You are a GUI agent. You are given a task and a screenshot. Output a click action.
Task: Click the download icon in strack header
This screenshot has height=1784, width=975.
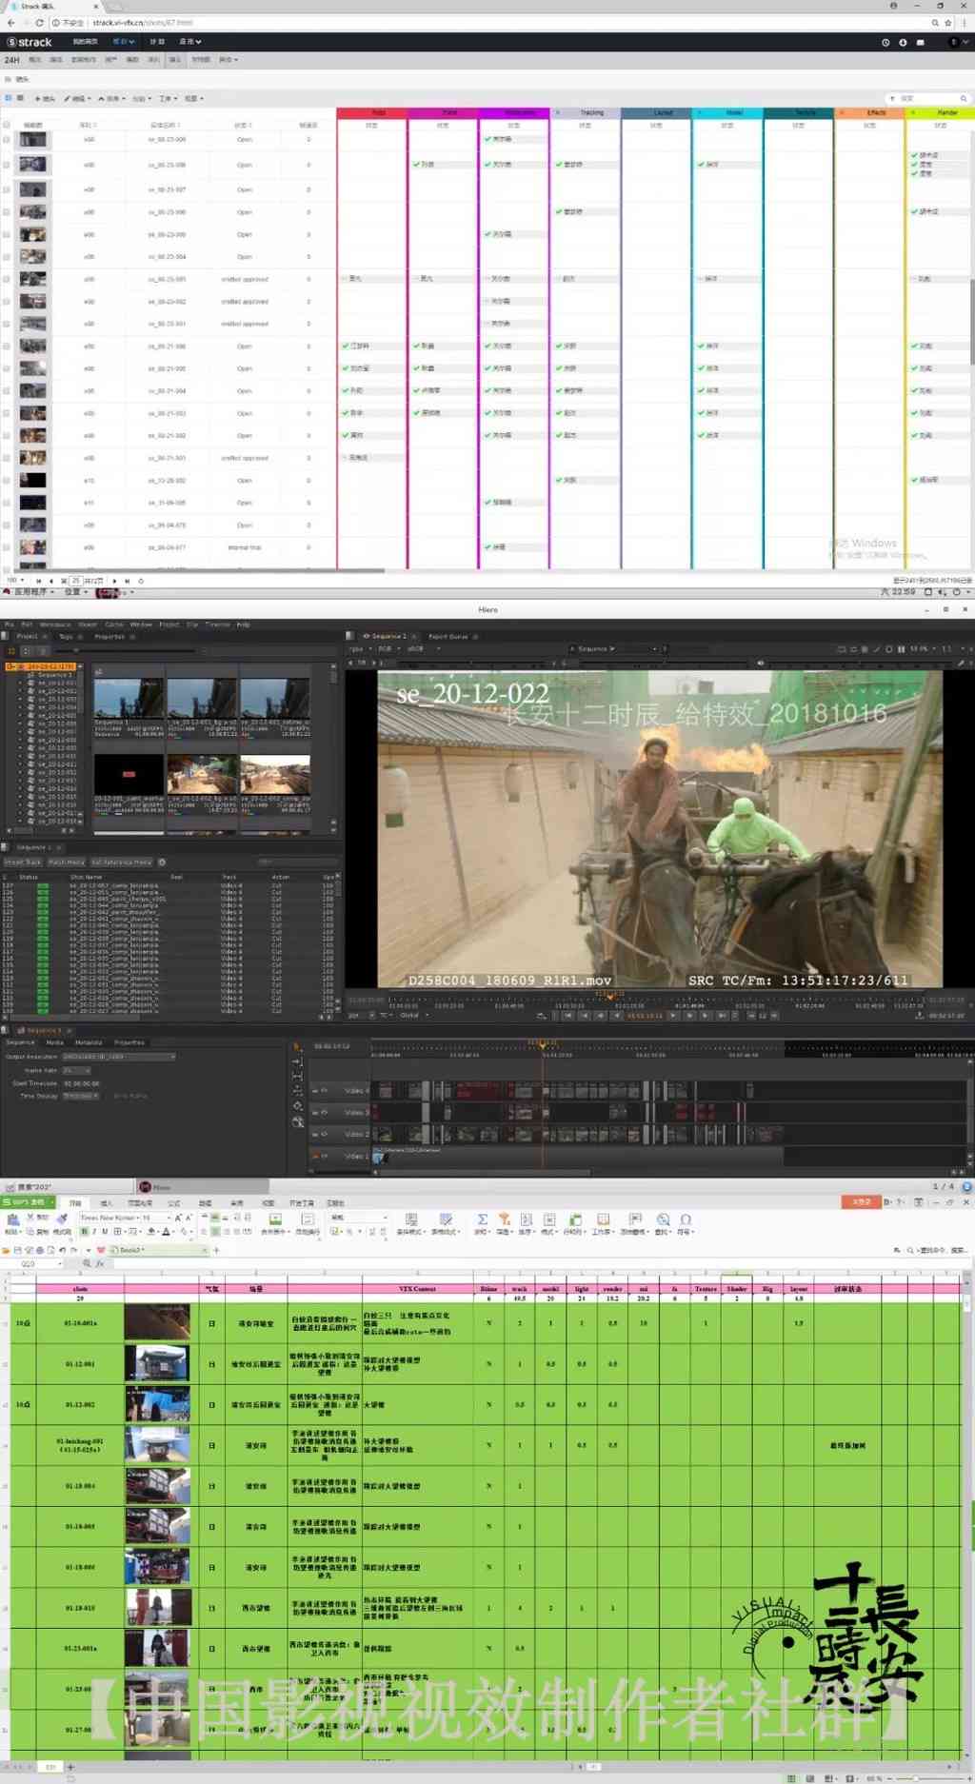(x=903, y=42)
